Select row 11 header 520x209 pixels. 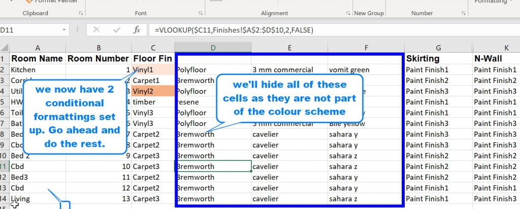coord(4,166)
